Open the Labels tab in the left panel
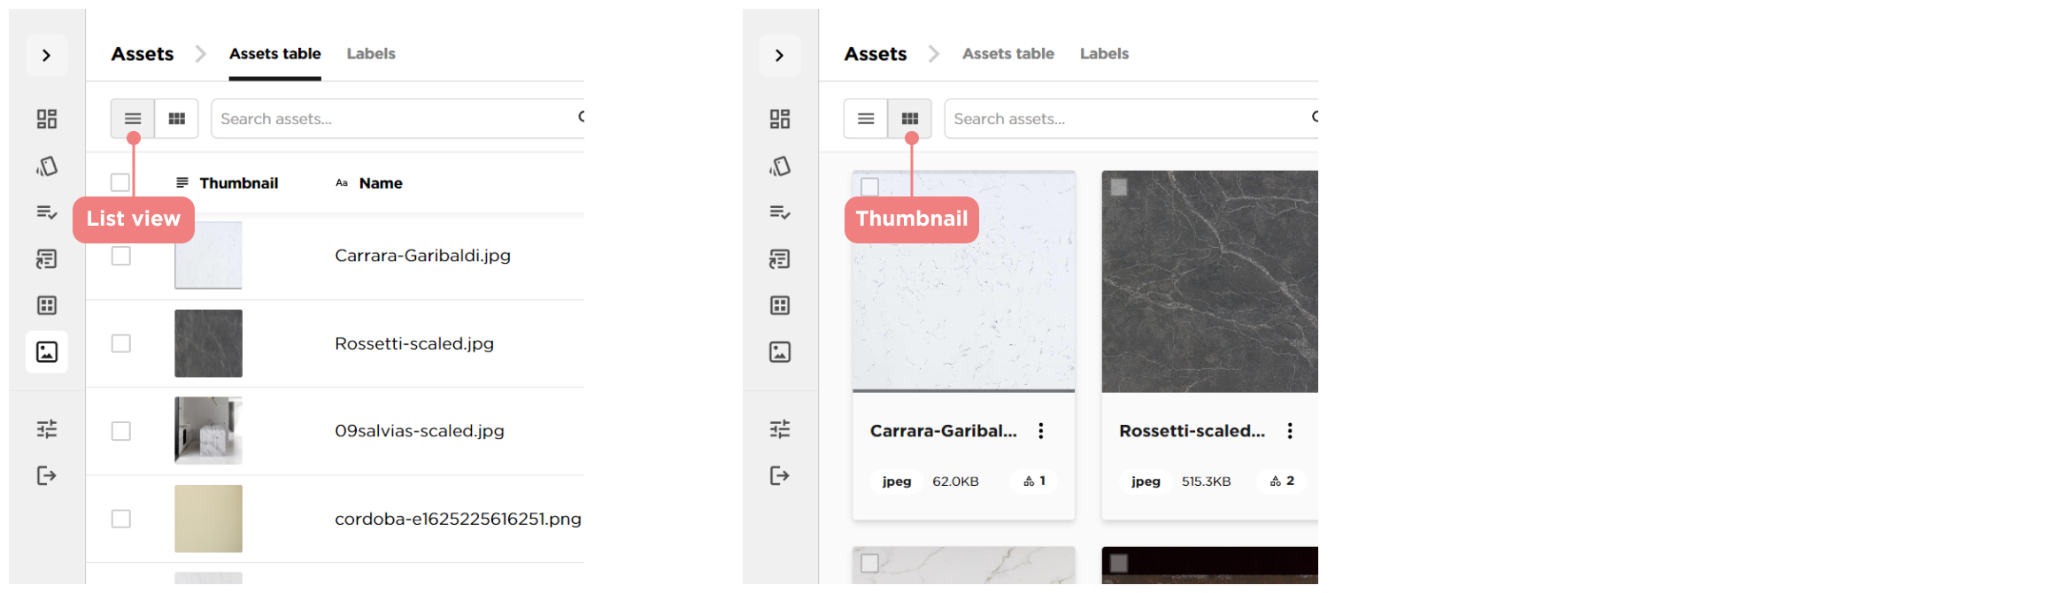Screen dimensions: 2061x593 (x=371, y=54)
